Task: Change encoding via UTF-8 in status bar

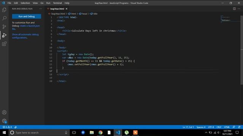Action: click(x=211, y=127)
